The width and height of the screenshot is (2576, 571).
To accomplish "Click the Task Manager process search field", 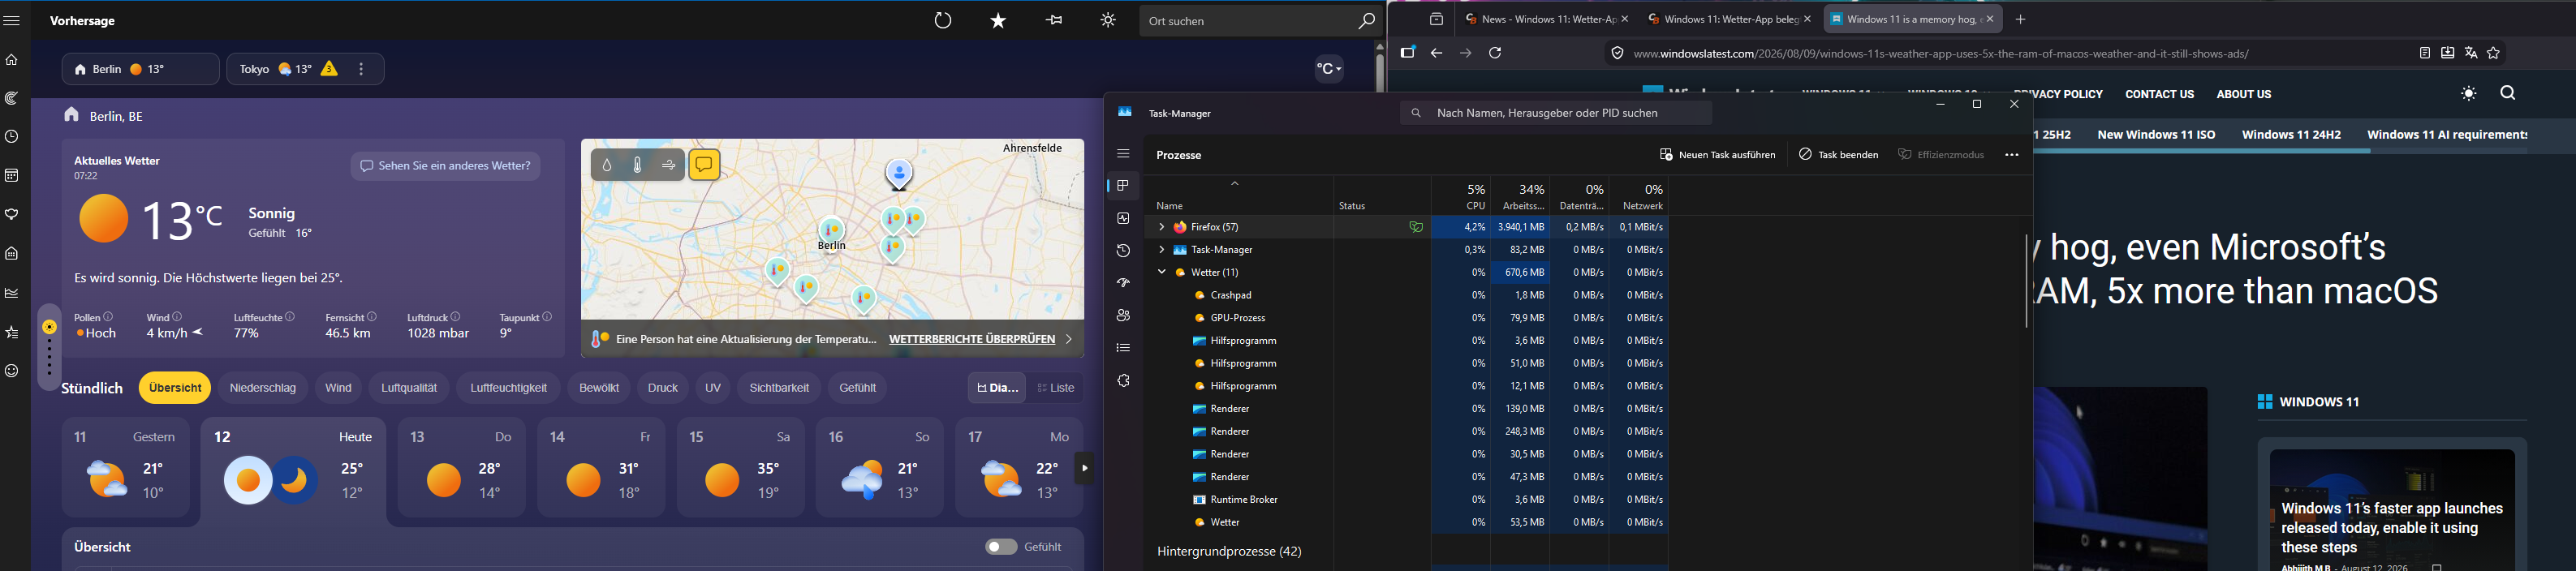I will (1556, 113).
